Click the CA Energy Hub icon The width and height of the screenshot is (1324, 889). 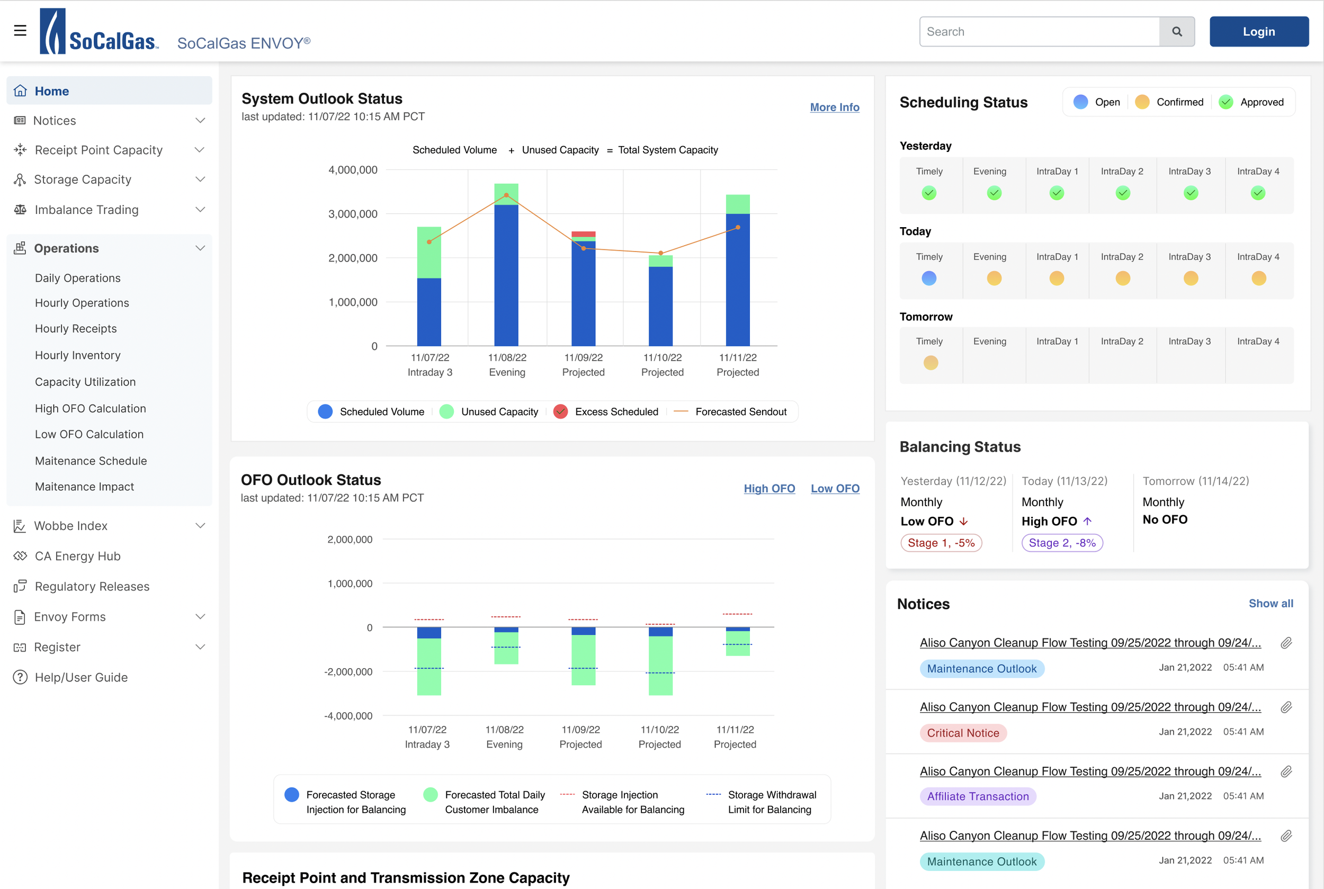coord(21,556)
